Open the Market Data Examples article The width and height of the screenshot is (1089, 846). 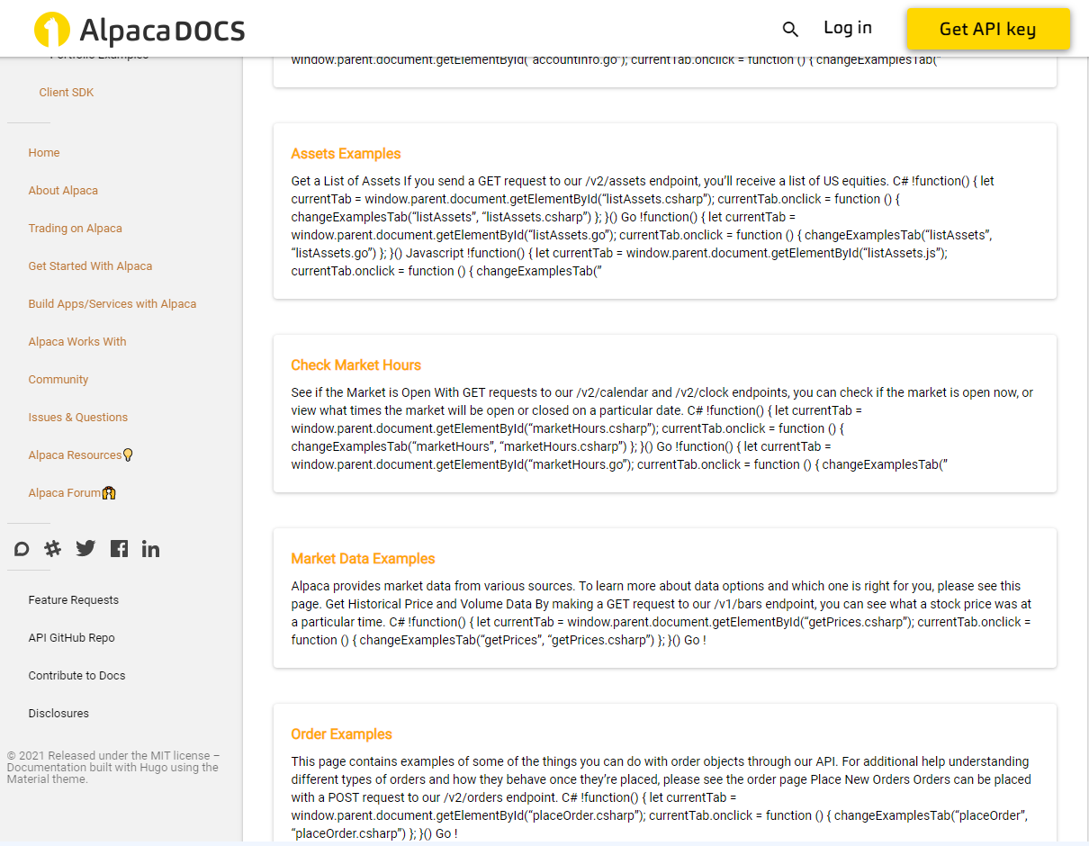[363, 559]
